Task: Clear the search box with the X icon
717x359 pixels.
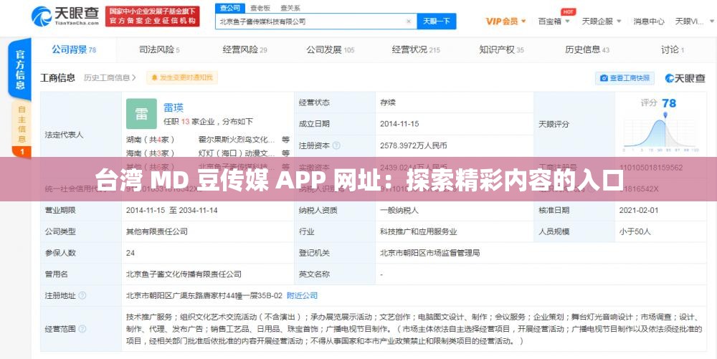Action: 409,21
